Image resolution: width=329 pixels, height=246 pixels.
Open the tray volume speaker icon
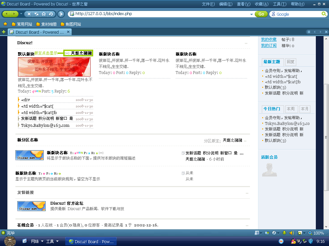click(299, 242)
